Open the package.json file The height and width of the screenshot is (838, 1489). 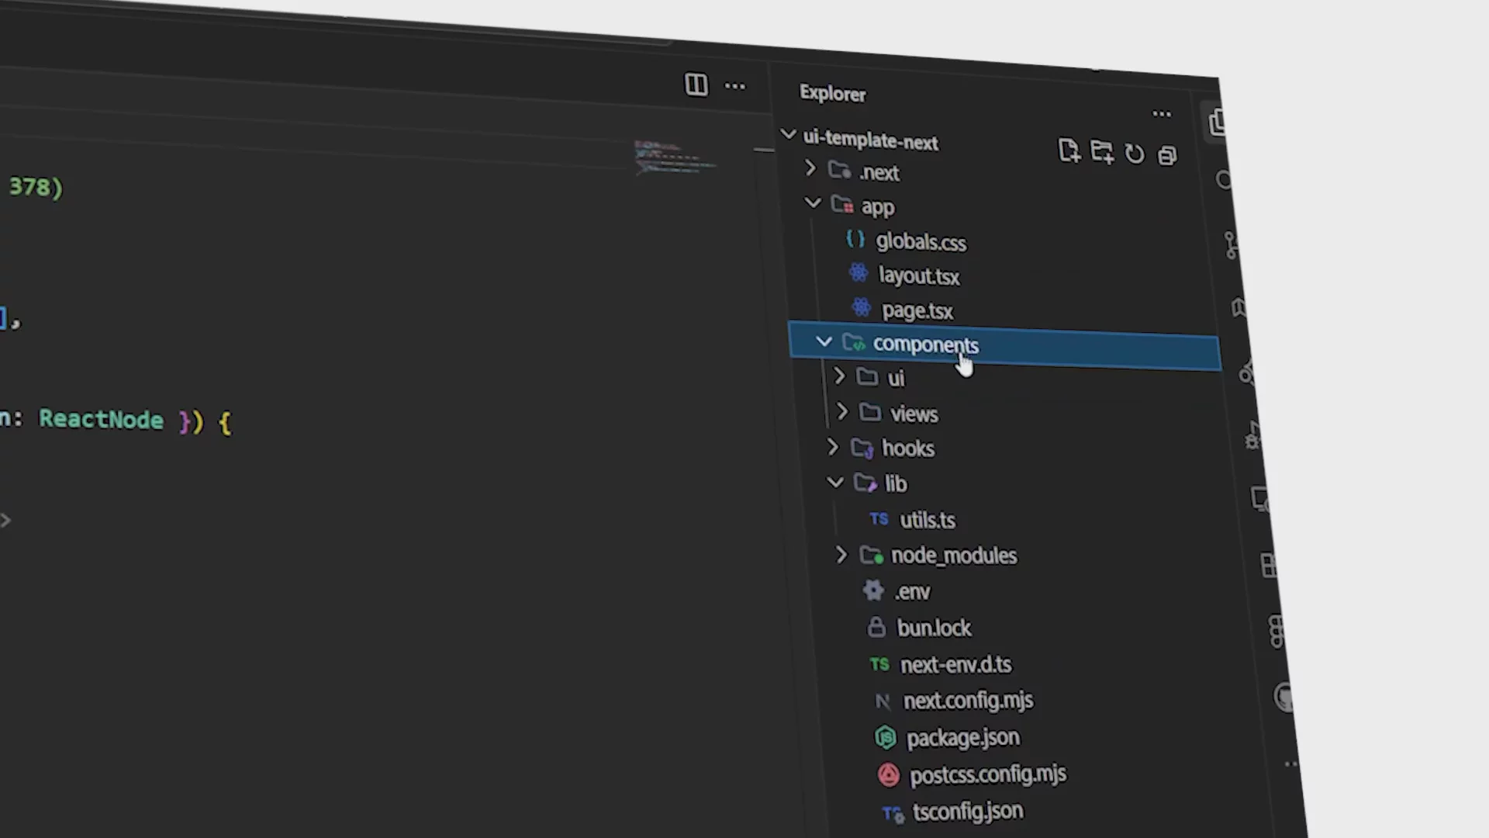tap(962, 738)
